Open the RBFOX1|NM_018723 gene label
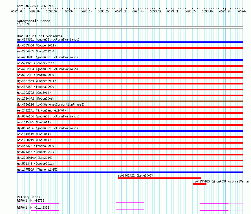251x214 pixels. point(30,200)
